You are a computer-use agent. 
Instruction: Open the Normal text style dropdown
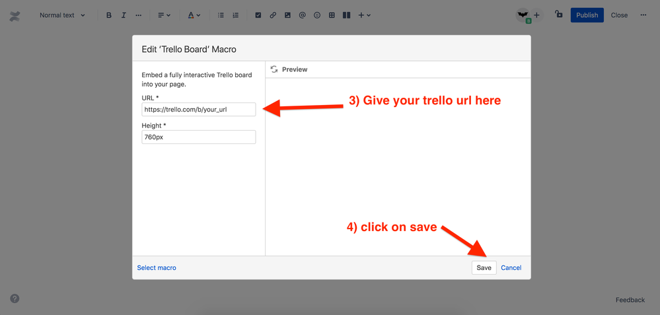pyautogui.click(x=62, y=15)
